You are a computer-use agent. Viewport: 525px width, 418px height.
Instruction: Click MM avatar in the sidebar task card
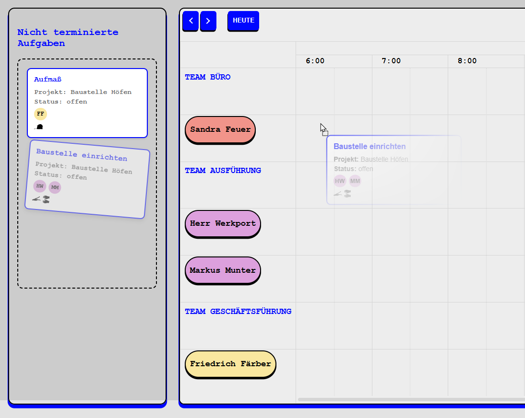[55, 187]
